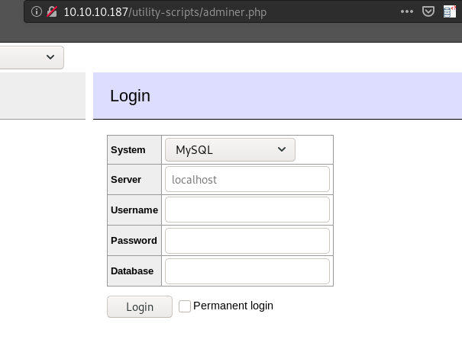Click the site information icon in address bar
462x349 pixels.
(36, 12)
